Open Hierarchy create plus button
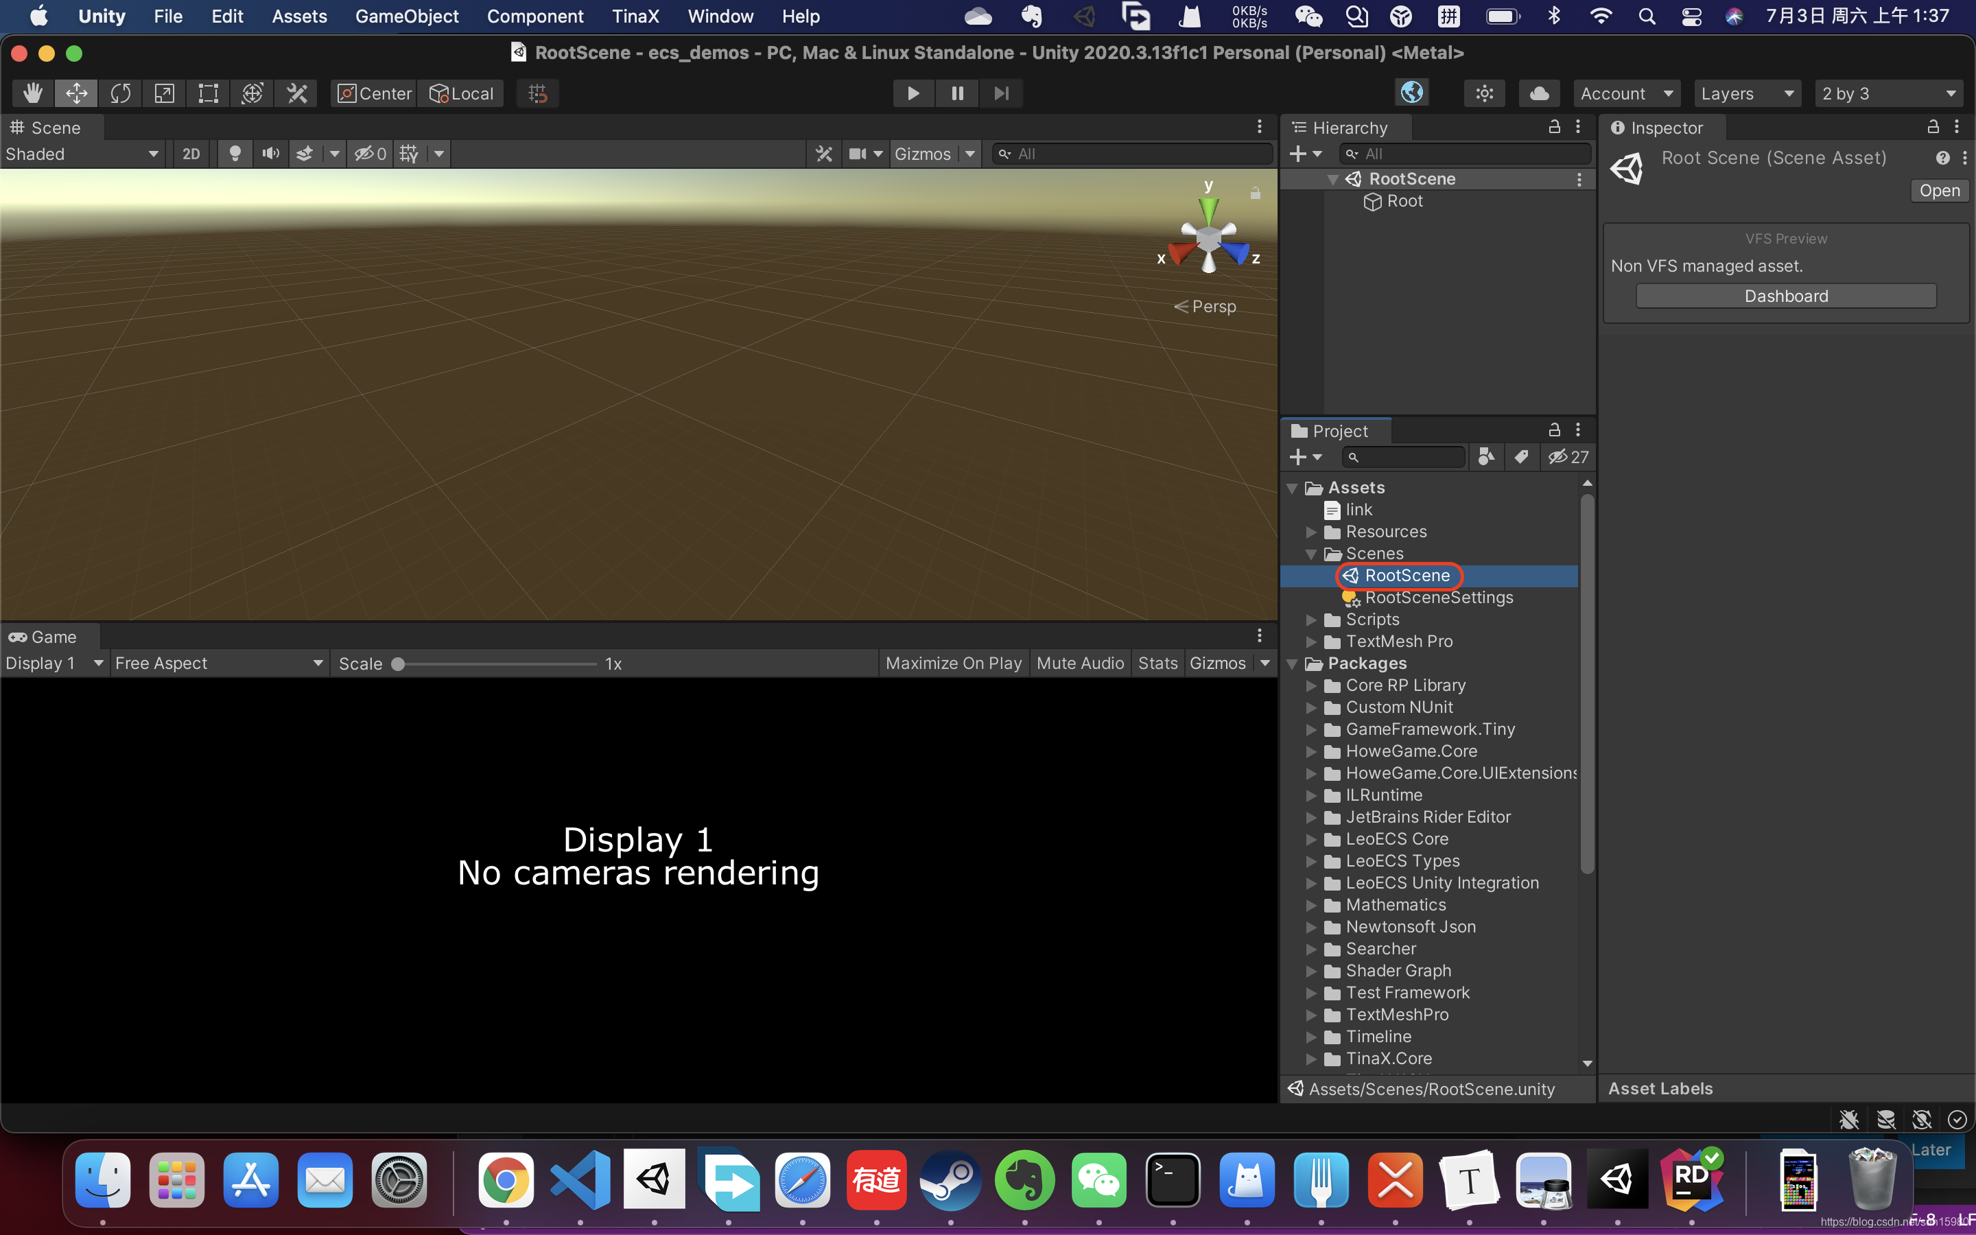Screen dimensions: 1976x1235 1305,154
